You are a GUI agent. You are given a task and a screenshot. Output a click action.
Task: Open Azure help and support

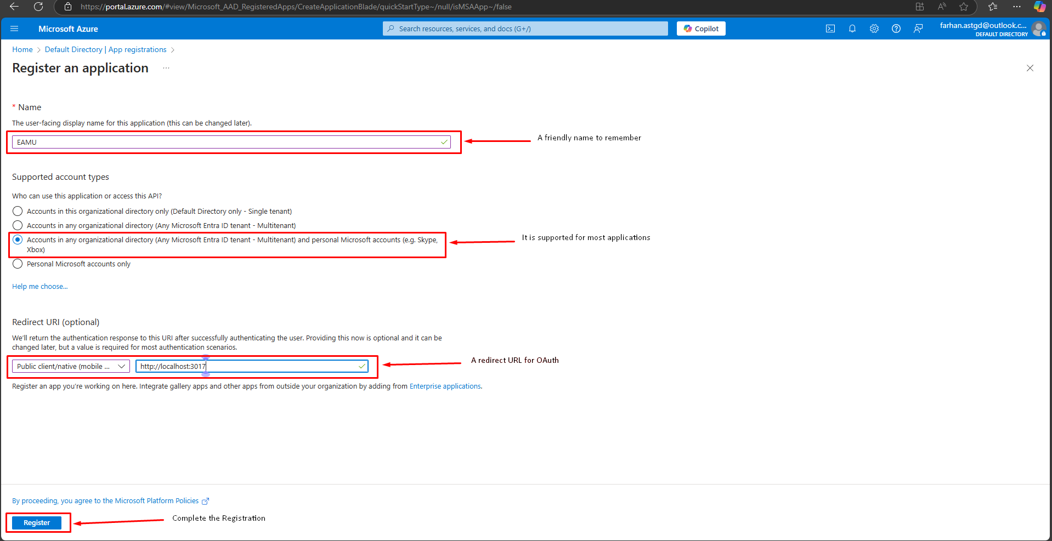click(896, 29)
